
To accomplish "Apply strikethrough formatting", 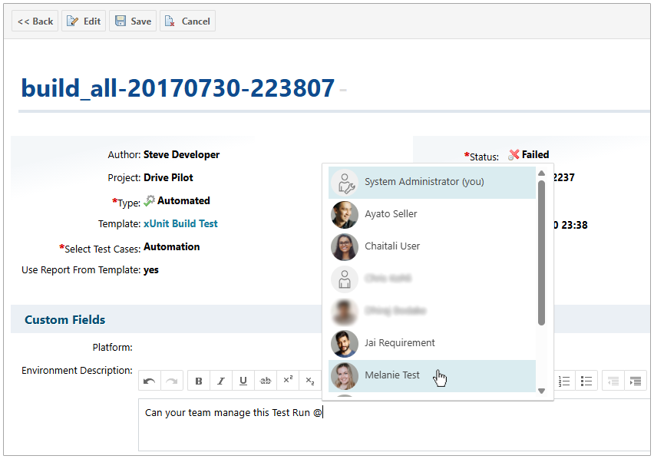I will (266, 381).
